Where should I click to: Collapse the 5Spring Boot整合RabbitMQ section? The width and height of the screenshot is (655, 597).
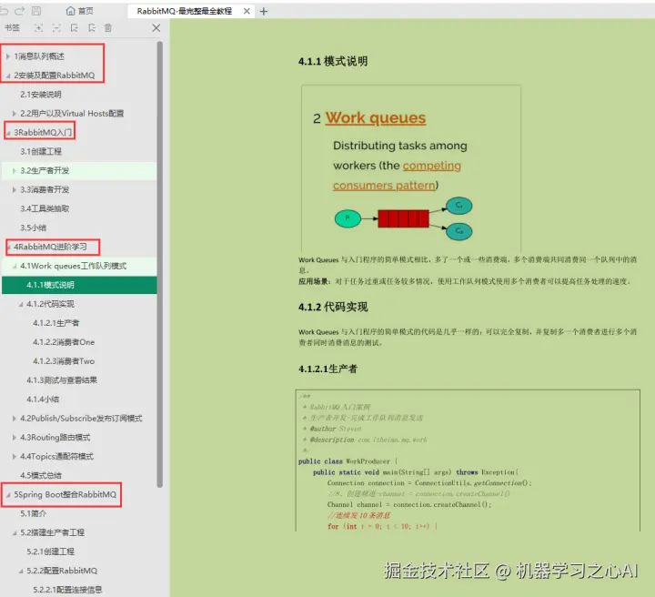pyautogui.click(x=8, y=495)
